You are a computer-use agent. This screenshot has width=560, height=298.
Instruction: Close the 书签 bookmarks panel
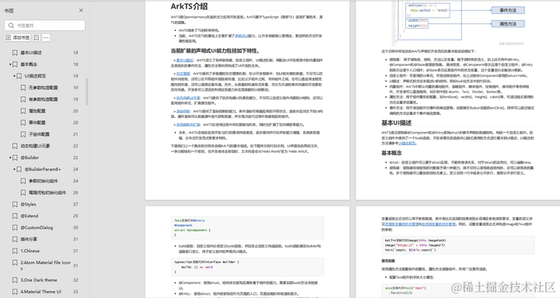coord(81,10)
